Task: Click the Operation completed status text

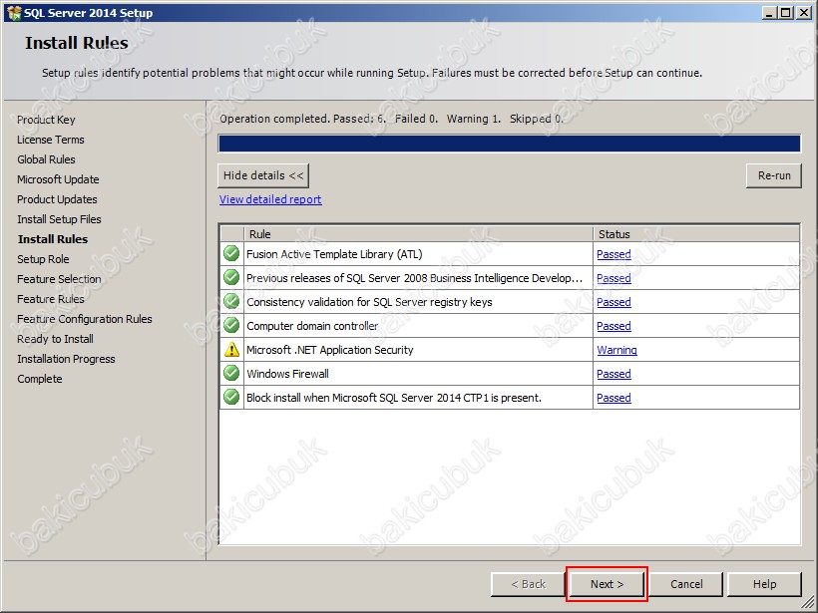Action: click(x=391, y=119)
